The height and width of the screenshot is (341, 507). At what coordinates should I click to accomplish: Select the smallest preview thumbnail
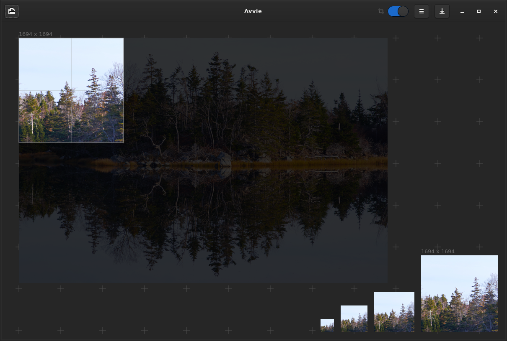(327, 326)
